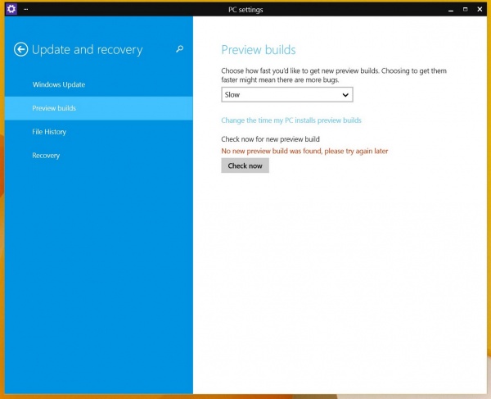Go back using the circled arrow icon

21,50
